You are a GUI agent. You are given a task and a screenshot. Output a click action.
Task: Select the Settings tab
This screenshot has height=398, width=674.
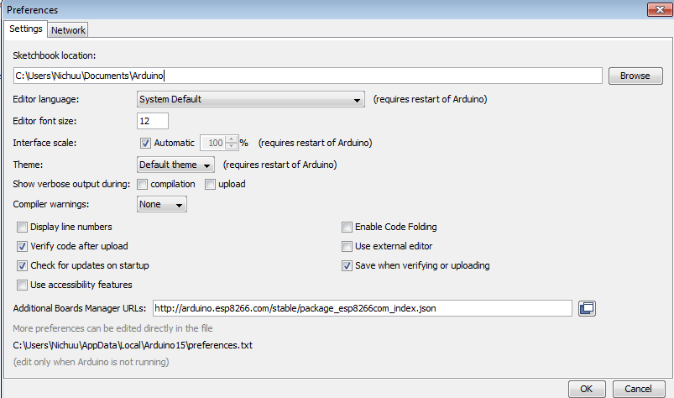tap(25, 29)
